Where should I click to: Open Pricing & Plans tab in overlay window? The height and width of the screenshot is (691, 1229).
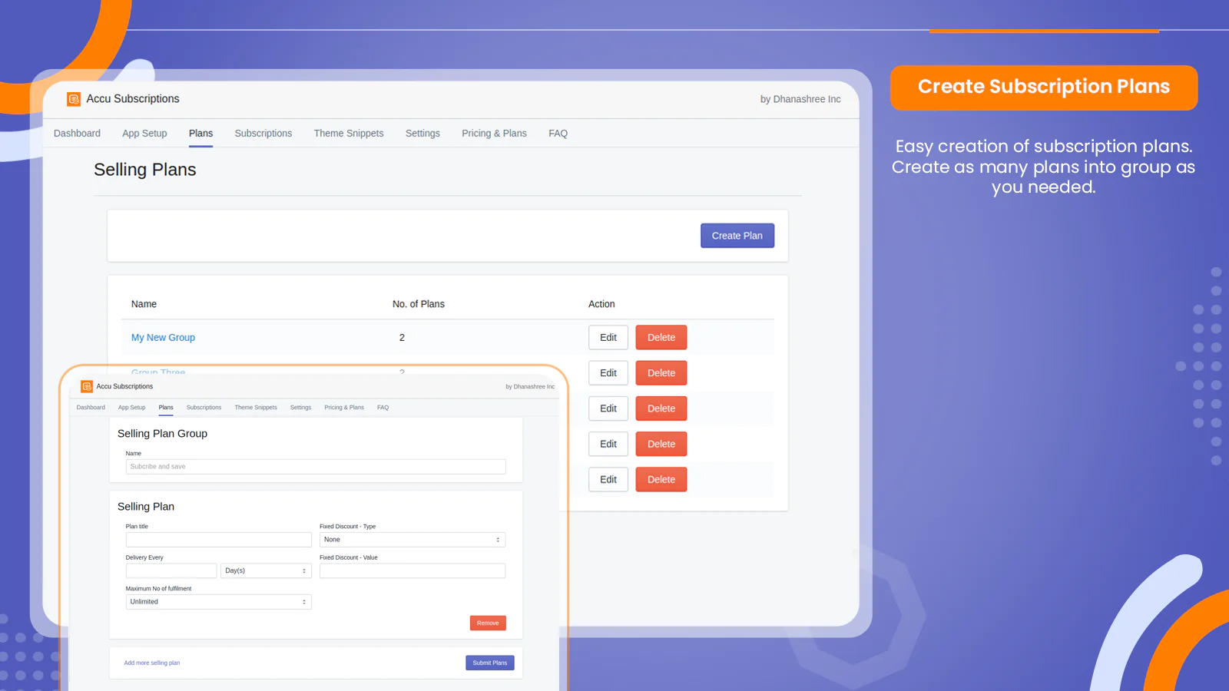pos(344,408)
